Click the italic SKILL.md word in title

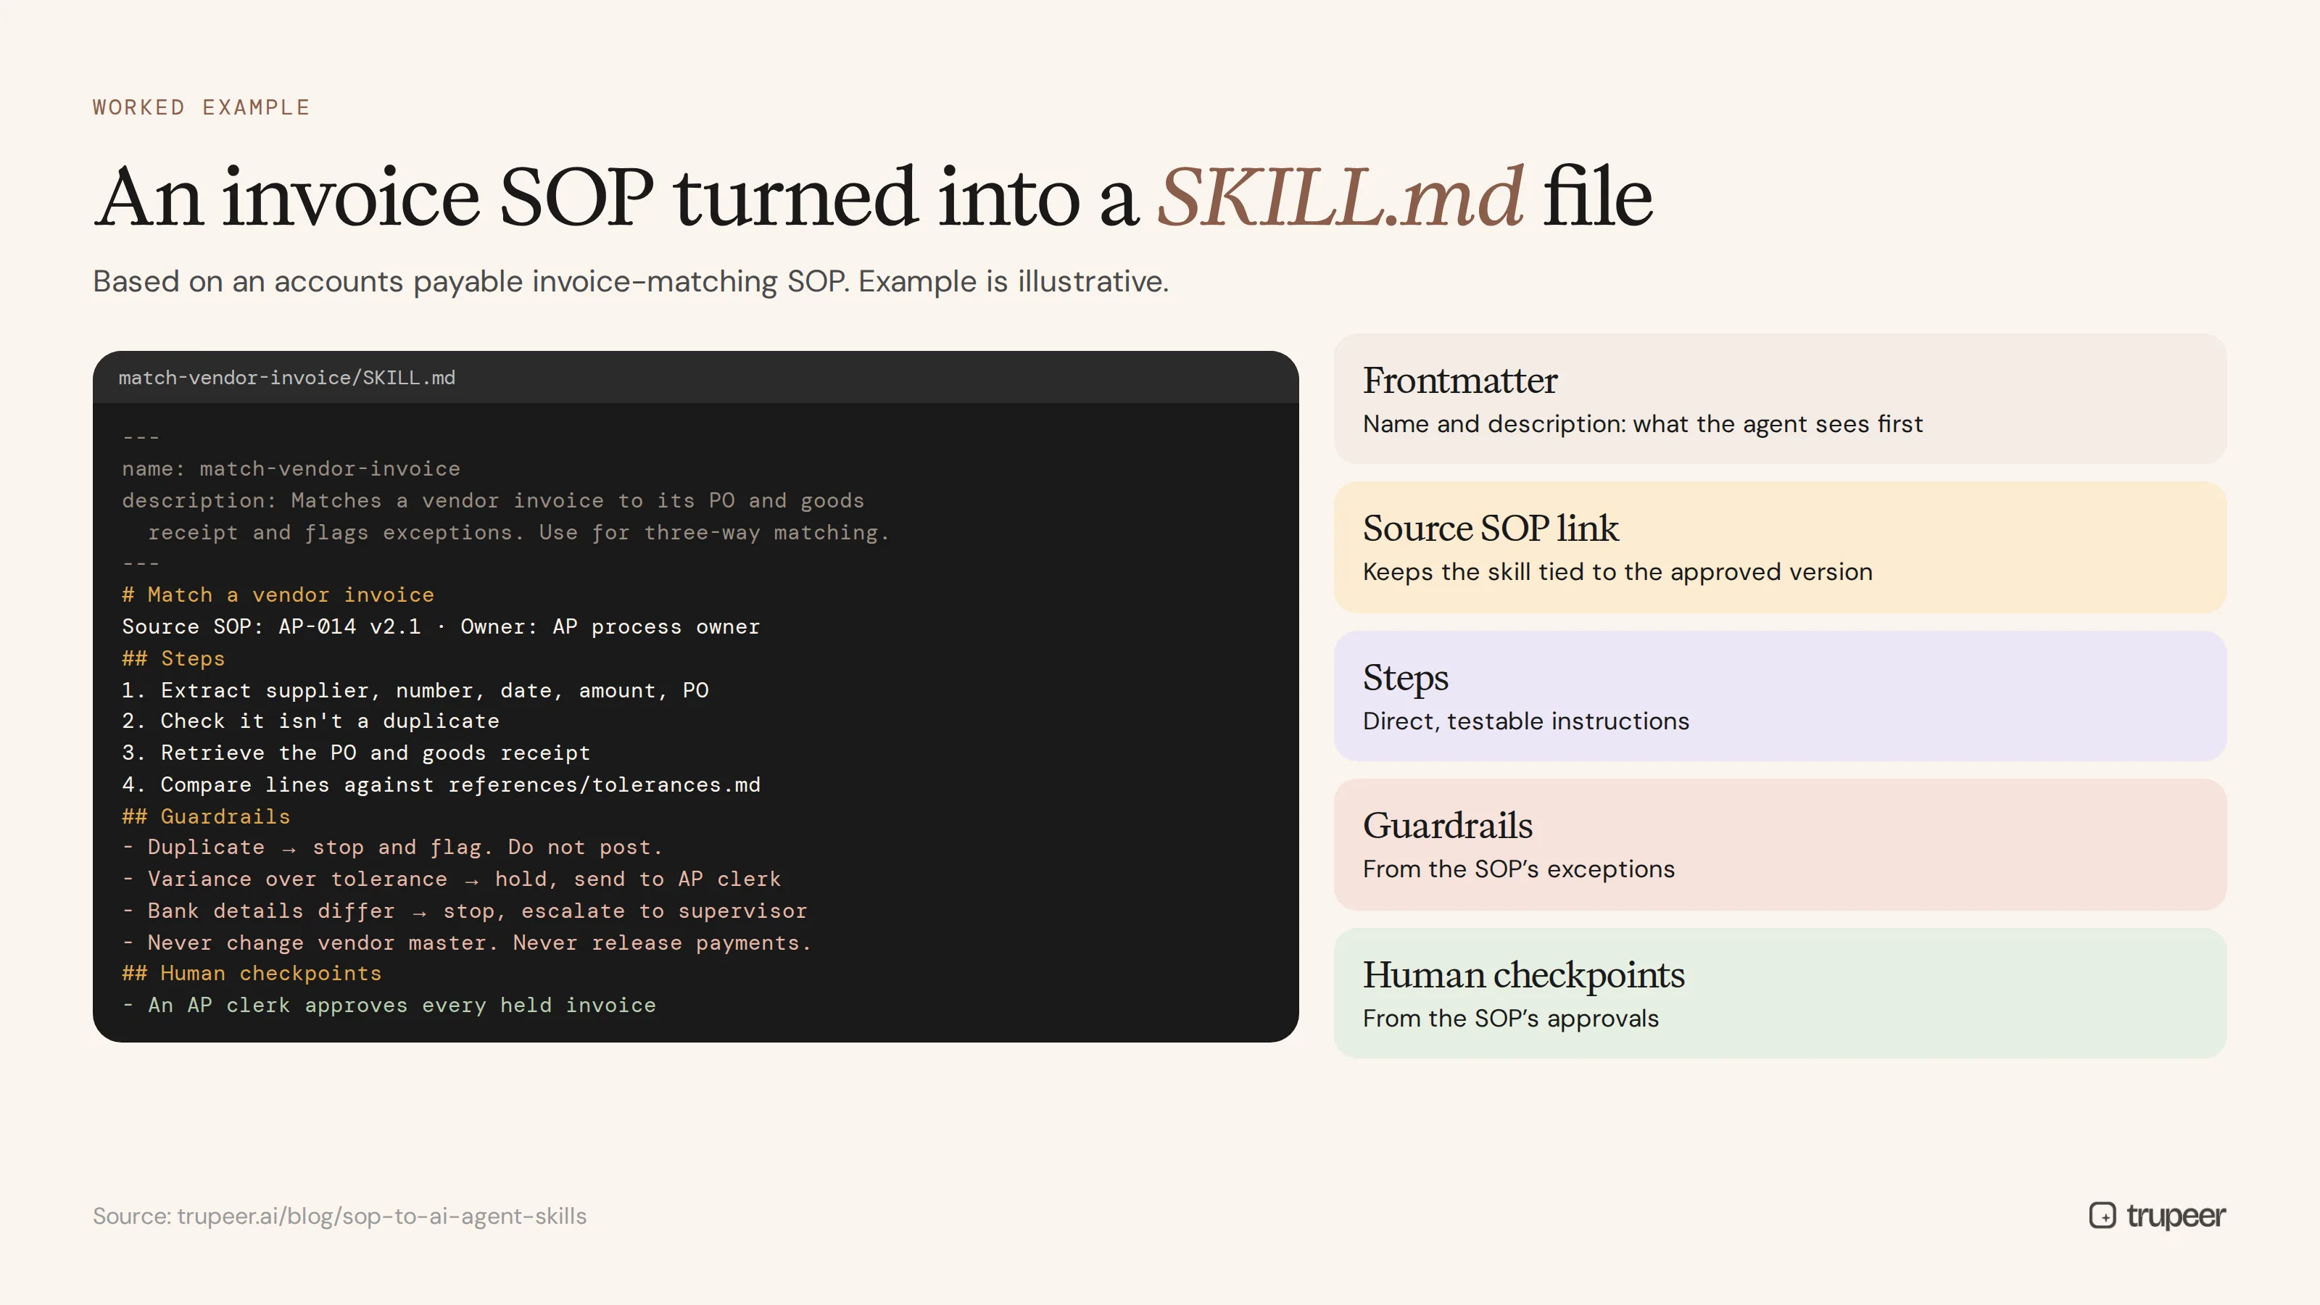click(x=1339, y=196)
